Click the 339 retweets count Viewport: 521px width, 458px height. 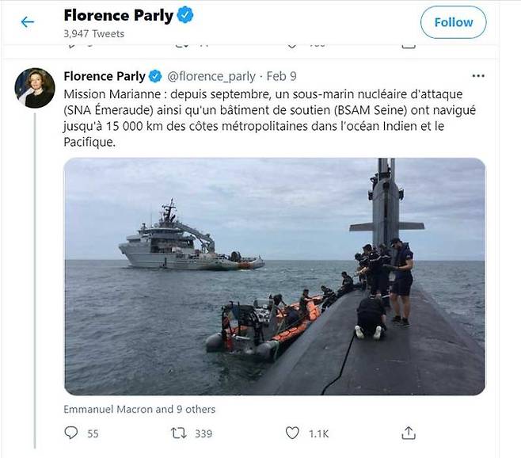tap(203, 433)
